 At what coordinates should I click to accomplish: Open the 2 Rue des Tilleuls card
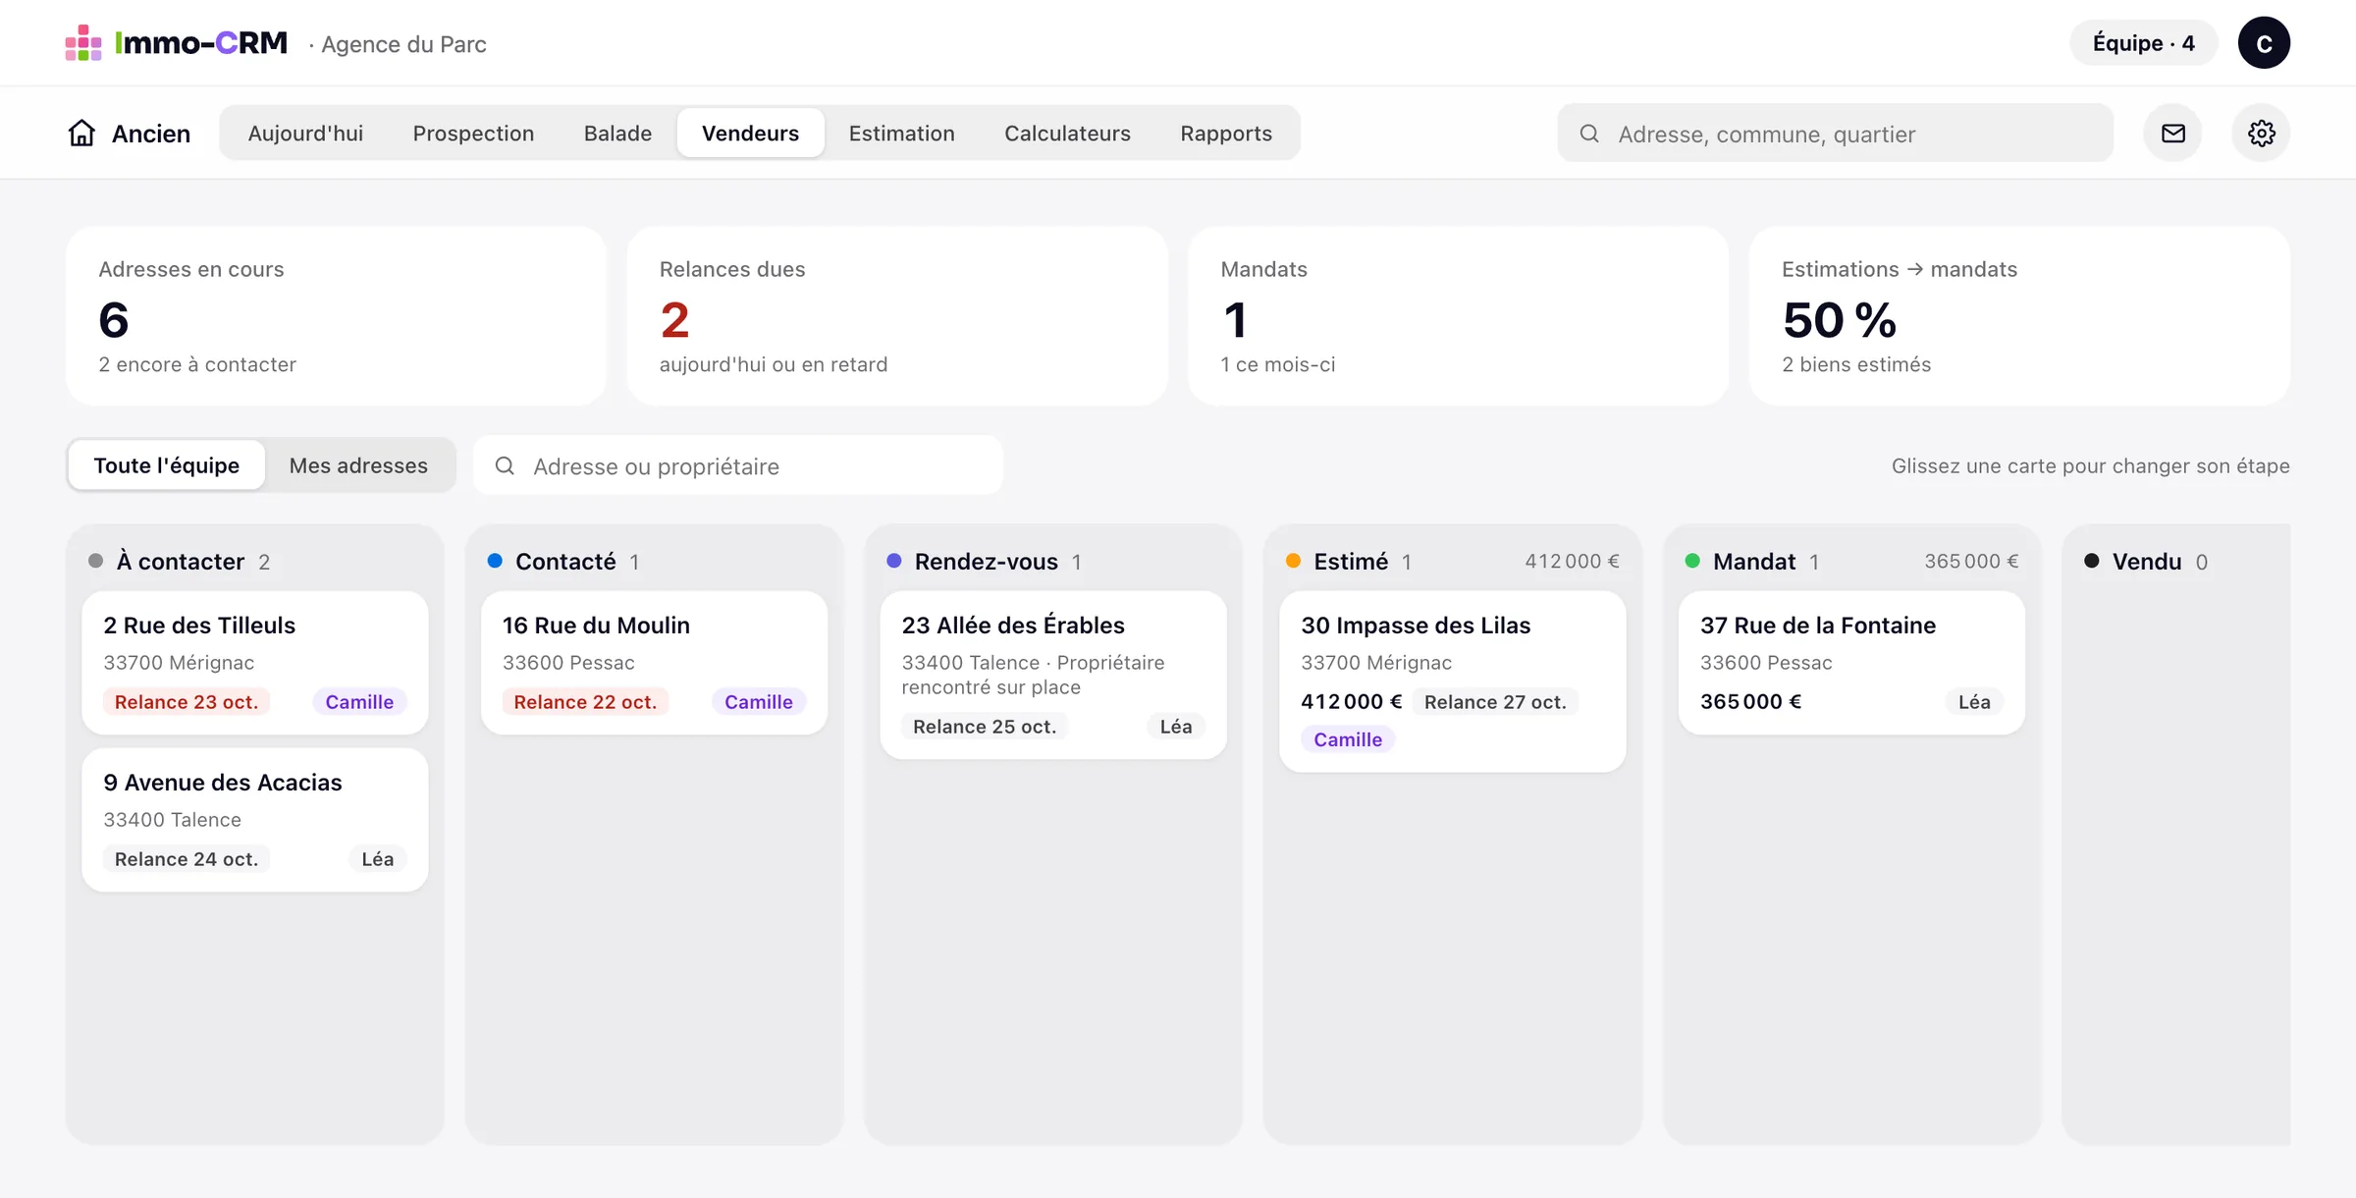point(255,662)
